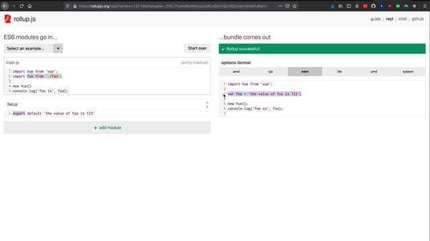Click the green round extension icon
Image resolution: width=430 pixels, height=241 pixels.
398,6
